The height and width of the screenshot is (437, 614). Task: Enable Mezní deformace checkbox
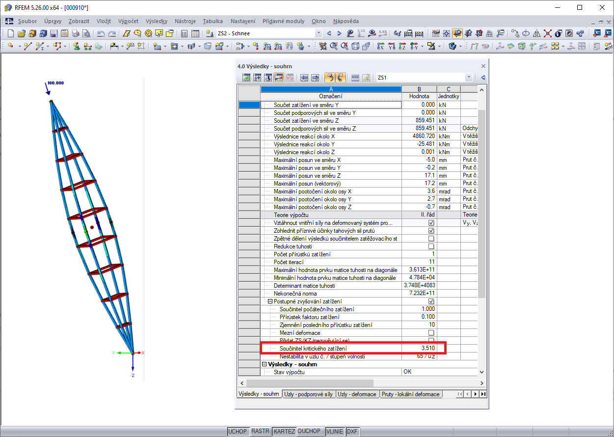point(431,333)
